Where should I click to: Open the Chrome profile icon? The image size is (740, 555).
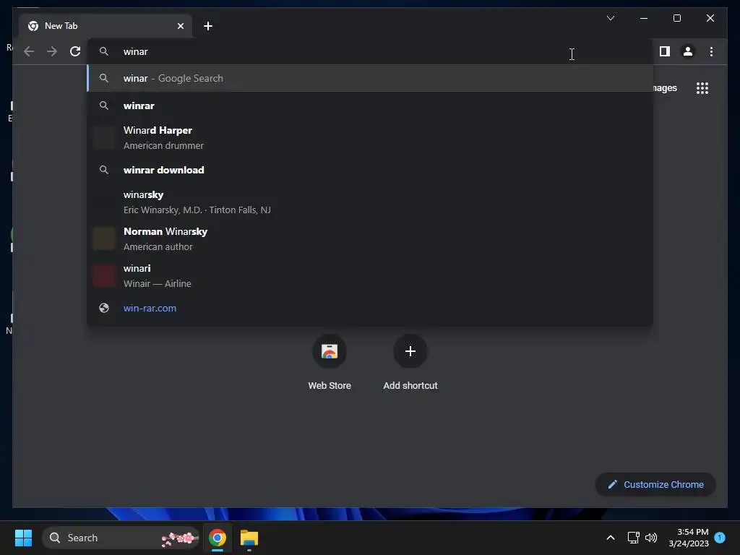coord(688,51)
